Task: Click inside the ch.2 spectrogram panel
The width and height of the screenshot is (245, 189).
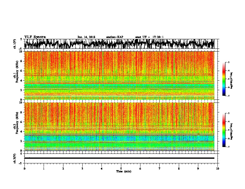Action: point(119,127)
